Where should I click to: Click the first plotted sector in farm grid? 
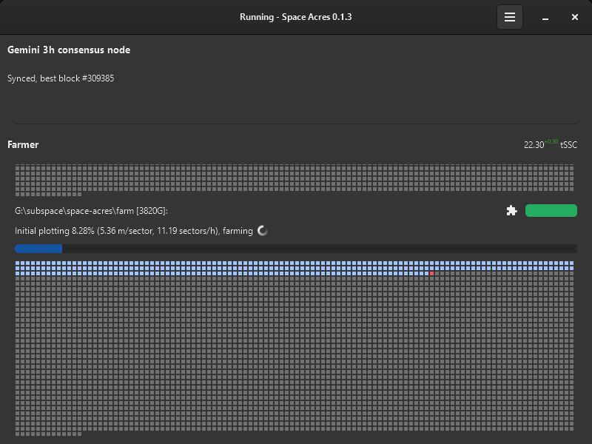click(x=18, y=263)
